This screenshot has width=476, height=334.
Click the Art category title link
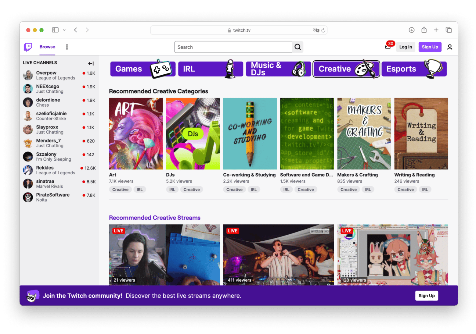click(x=113, y=175)
